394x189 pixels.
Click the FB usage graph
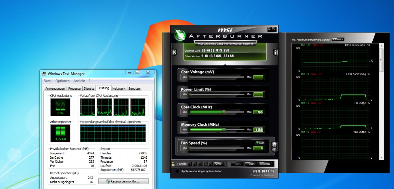(x=335, y=117)
